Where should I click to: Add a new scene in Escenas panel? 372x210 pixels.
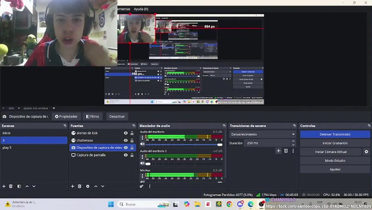click(4, 186)
